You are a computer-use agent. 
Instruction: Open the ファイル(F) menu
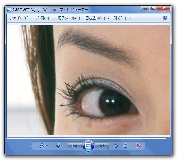pyautogui.click(x=19, y=18)
